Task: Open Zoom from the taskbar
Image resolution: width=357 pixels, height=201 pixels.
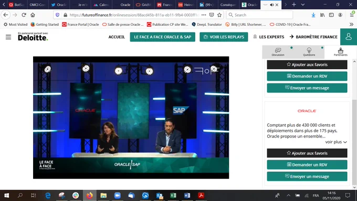Action: pos(118,195)
